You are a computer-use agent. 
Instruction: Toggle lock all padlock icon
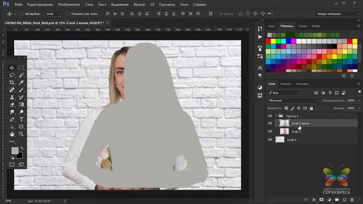(x=311, y=108)
